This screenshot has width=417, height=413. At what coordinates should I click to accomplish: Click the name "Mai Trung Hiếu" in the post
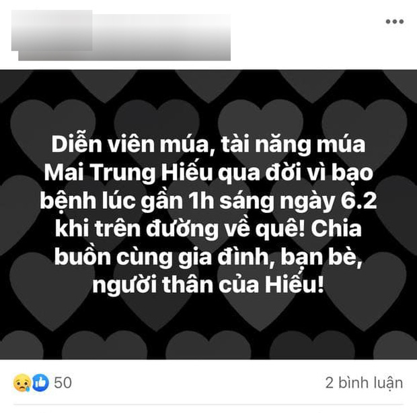click(x=128, y=173)
